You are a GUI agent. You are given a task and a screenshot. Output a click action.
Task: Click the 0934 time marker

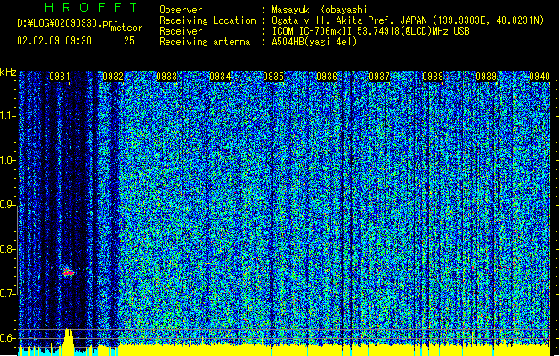(220, 77)
